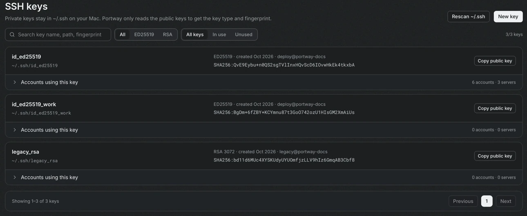The width and height of the screenshot is (527, 216).
Task: Click the '6 accounts · 3 servers' count
Action: tap(494, 82)
